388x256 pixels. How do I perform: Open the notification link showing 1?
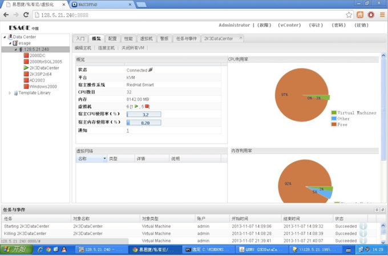(128, 131)
